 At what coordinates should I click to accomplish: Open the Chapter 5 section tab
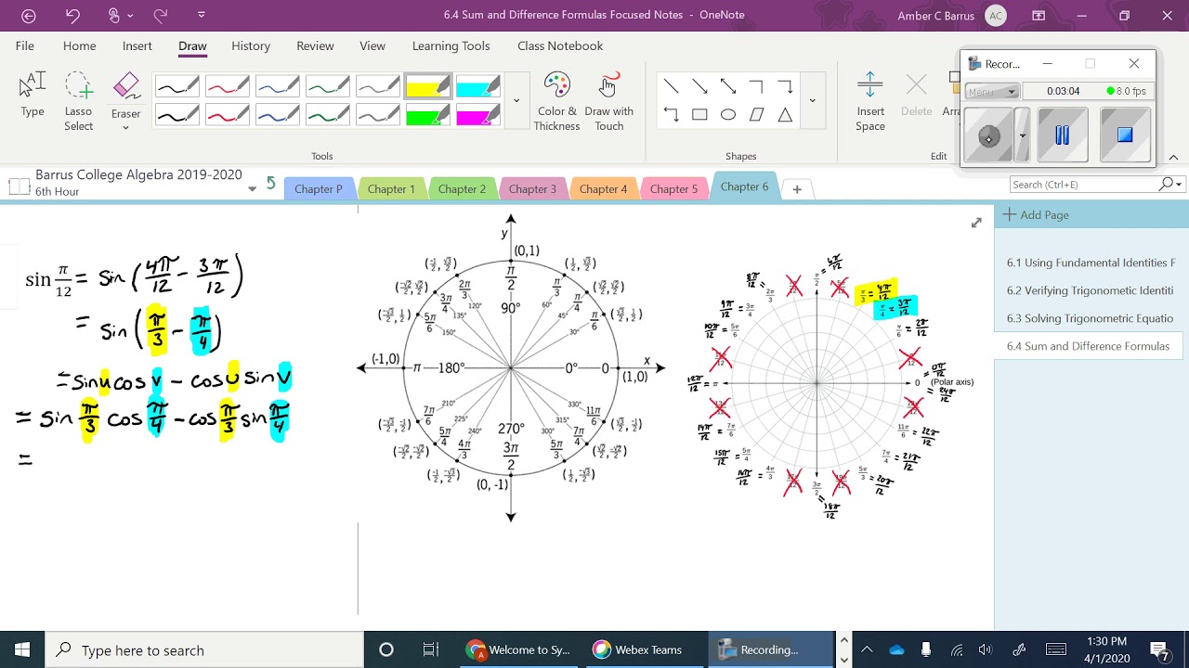673,188
